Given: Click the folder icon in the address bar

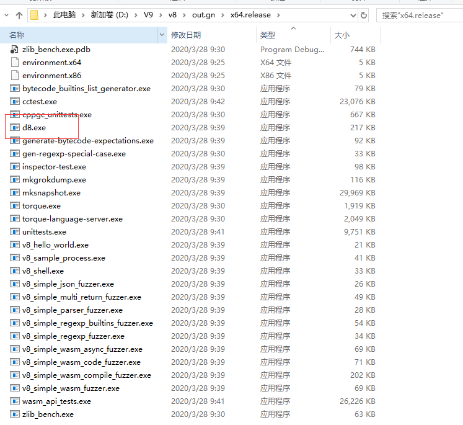Looking at the screenshot, I should 35,15.
